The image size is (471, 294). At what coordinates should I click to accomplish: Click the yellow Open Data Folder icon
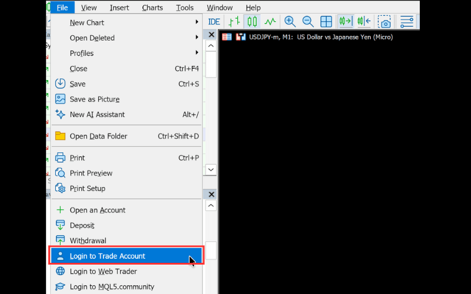point(60,136)
